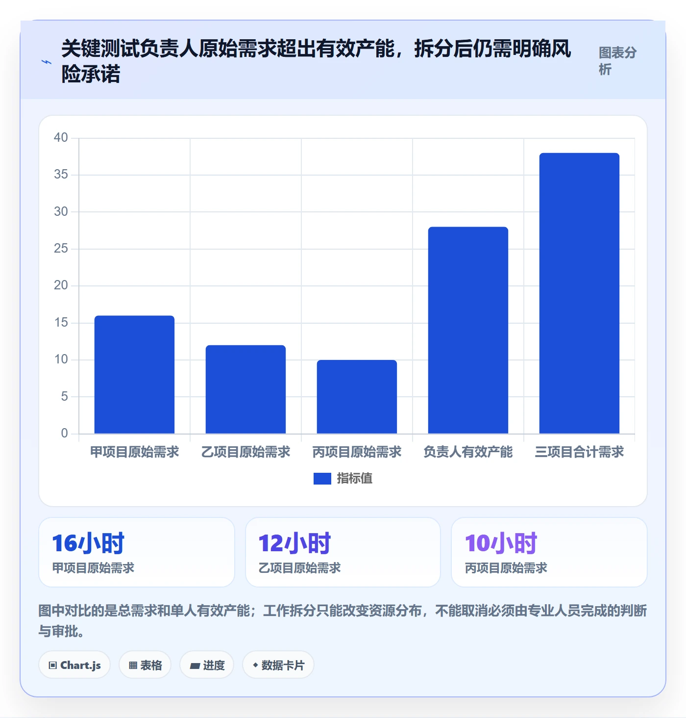Click the 甲项目原始需求 bar in the chart

coord(134,375)
